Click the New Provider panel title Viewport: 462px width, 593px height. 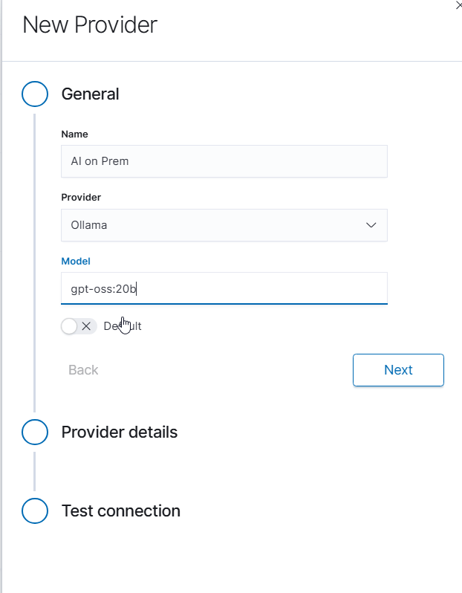(x=90, y=25)
